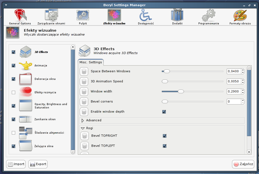Screen dimensions: 259x174
Task: Reset Enable window depth to default
Action: tap(84, 112)
